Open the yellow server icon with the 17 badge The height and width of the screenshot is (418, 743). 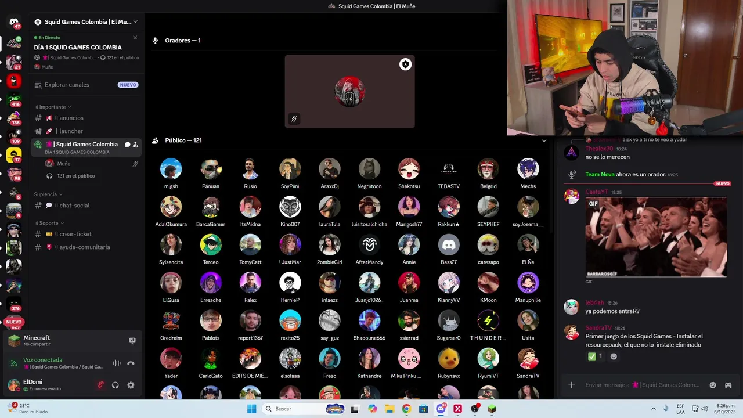pos(14,155)
